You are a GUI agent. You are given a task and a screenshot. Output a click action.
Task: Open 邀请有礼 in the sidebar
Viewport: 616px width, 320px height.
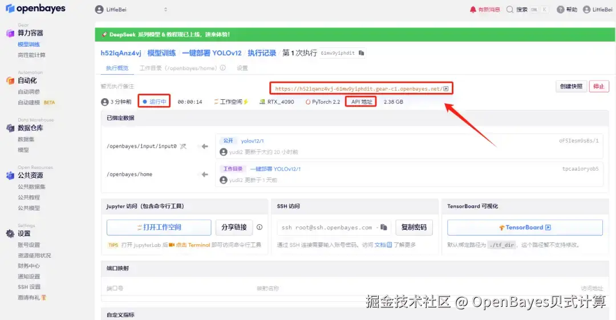(x=32, y=298)
